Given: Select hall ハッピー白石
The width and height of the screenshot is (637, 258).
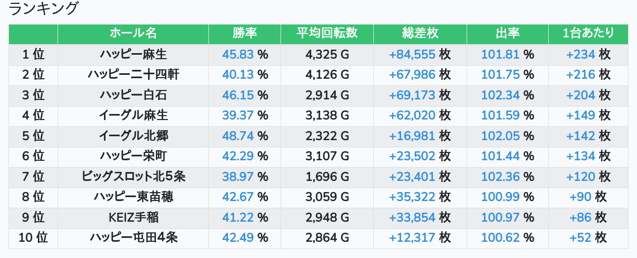Looking at the screenshot, I should pyautogui.click(x=133, y=95).
